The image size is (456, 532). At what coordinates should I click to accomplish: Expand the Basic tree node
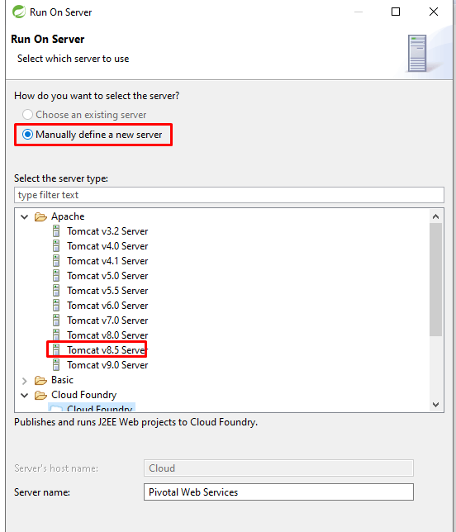25,381
